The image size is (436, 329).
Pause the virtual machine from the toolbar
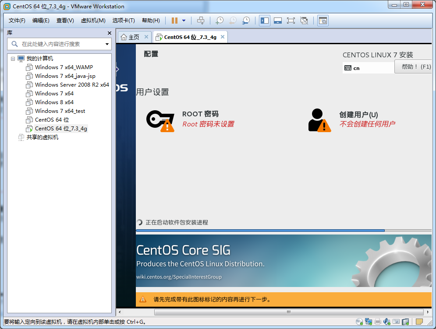(x=174, y=21)
